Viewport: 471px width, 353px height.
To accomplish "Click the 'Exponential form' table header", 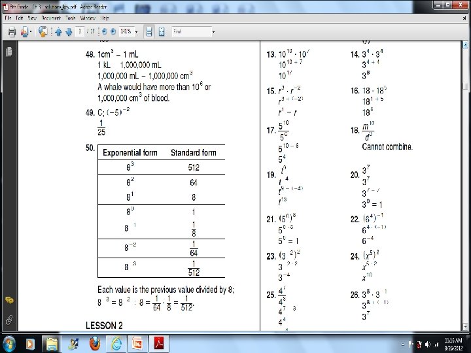I will [x=130, y=152].
